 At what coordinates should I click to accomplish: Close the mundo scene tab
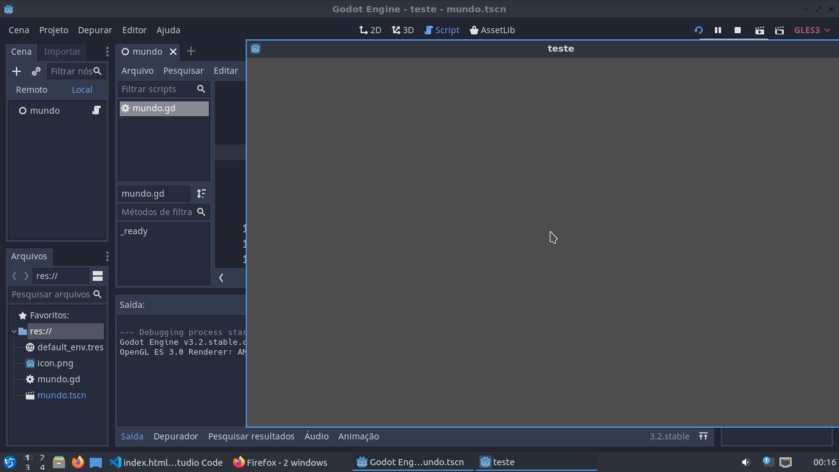(x=173, y=52)
